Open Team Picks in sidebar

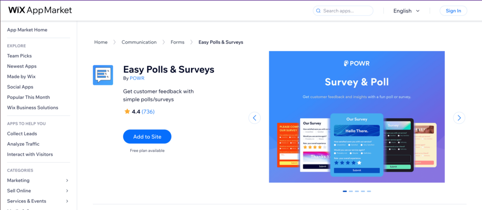[19, 56]
